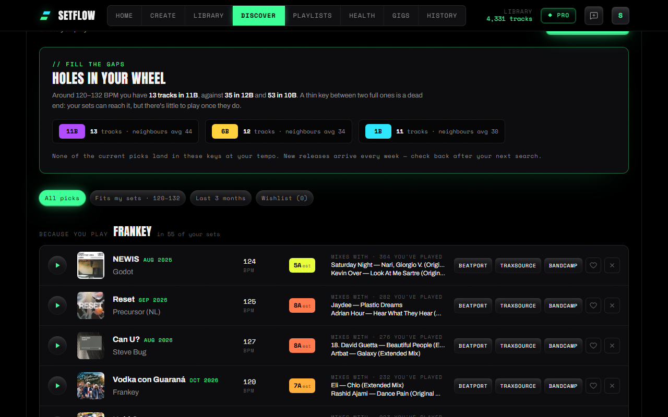Open the Vodka con Guaraná artwork
Screen dimensions: 668x417
(91, 386)
